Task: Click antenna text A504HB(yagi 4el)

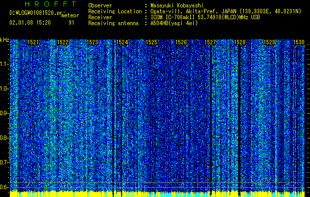Action: coord(174,23)
